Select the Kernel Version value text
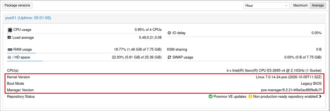This screenshot has height=111, width=330. (289, 77)
